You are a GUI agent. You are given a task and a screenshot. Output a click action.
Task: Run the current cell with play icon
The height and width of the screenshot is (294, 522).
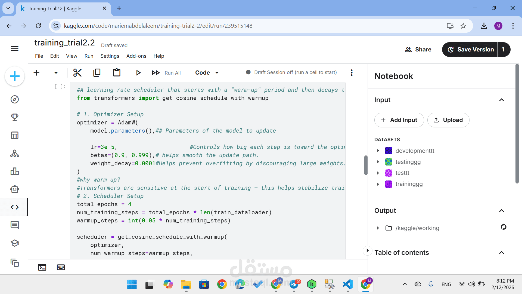[x=138, y=73]
